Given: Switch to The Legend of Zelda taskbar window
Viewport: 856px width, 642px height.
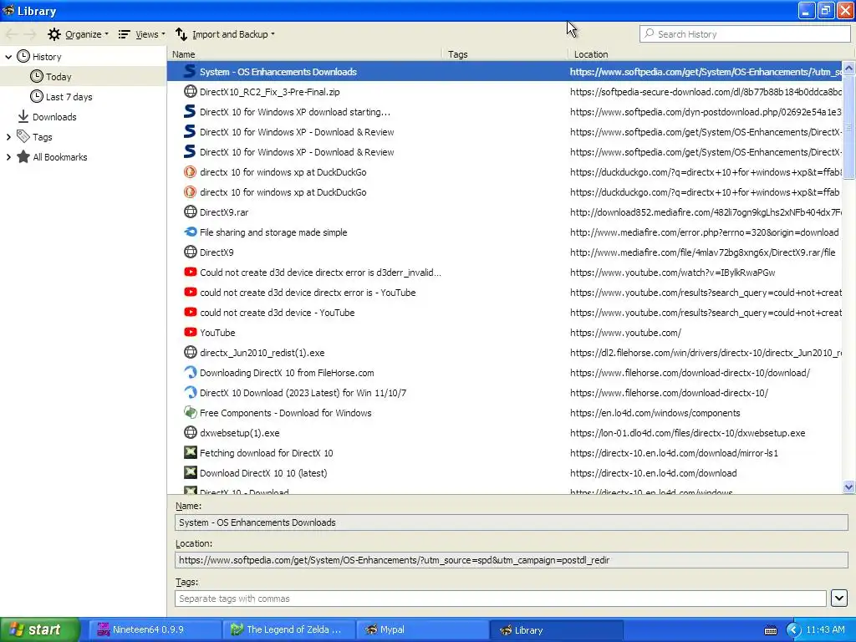Looking at the screenshot, I should pos(289,629).
